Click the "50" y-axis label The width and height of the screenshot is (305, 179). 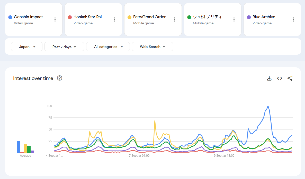point(50,129)
